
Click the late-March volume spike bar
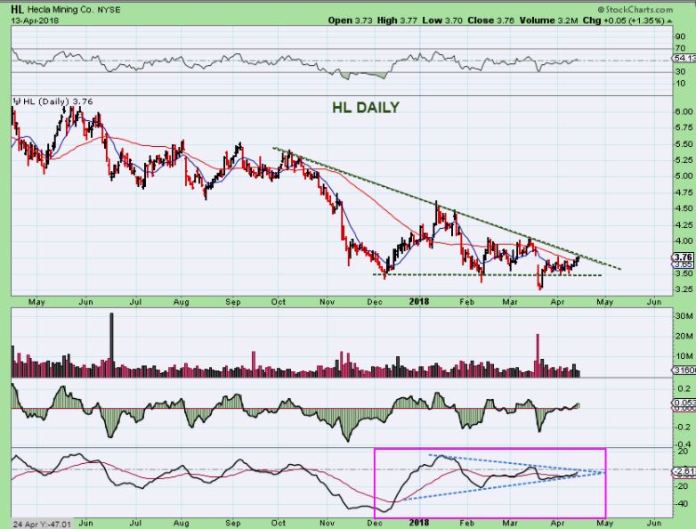(x=538, y=355)
